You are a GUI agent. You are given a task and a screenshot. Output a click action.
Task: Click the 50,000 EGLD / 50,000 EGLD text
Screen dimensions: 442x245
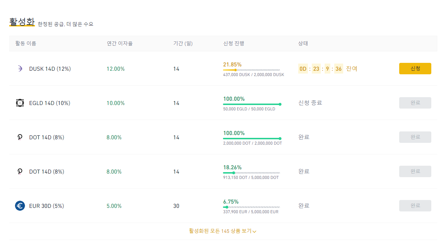[x=249, y=109]
